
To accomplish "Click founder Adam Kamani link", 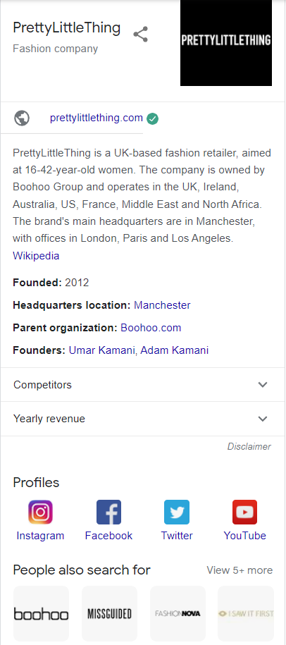I will coord(175,350).
